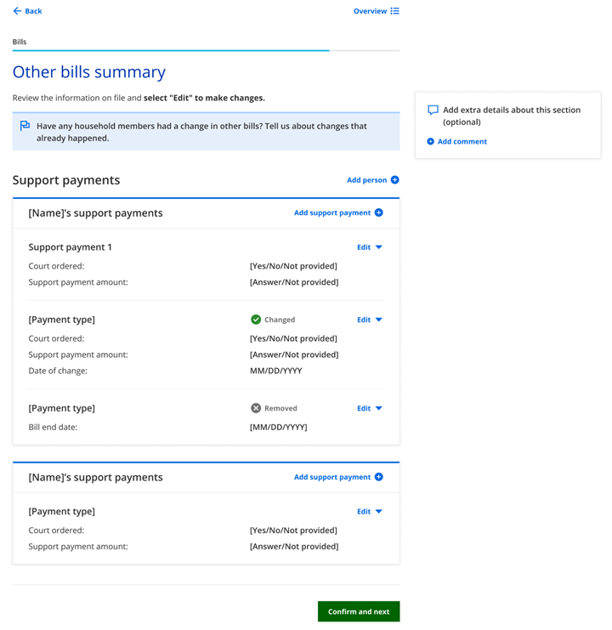Click the Overview menu link
The image size is (612, 630).
pos(370,11)
